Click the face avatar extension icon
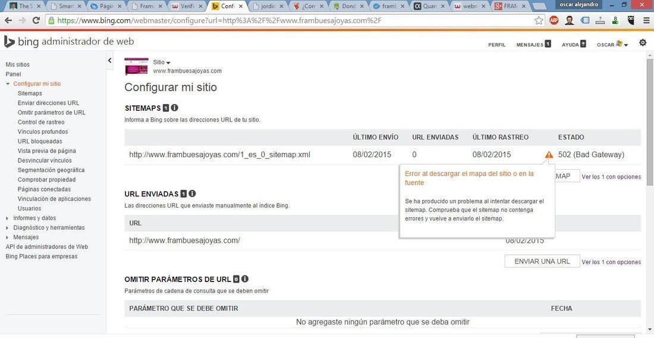654x338 pixels. (570, 20)
